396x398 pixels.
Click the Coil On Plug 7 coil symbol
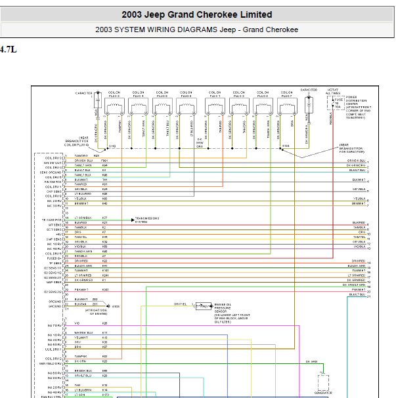(x=287, y=106)
